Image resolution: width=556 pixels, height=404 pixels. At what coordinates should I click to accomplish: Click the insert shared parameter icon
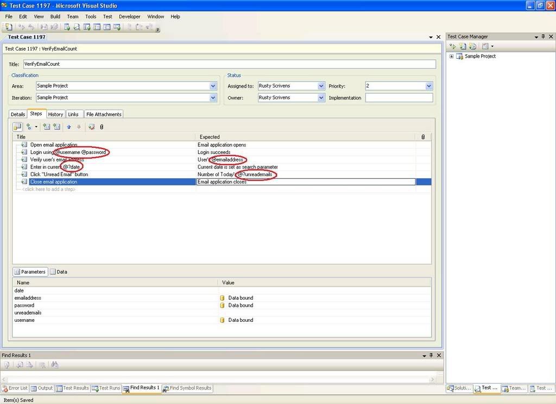pyautogui.click(x=47, y=127)
